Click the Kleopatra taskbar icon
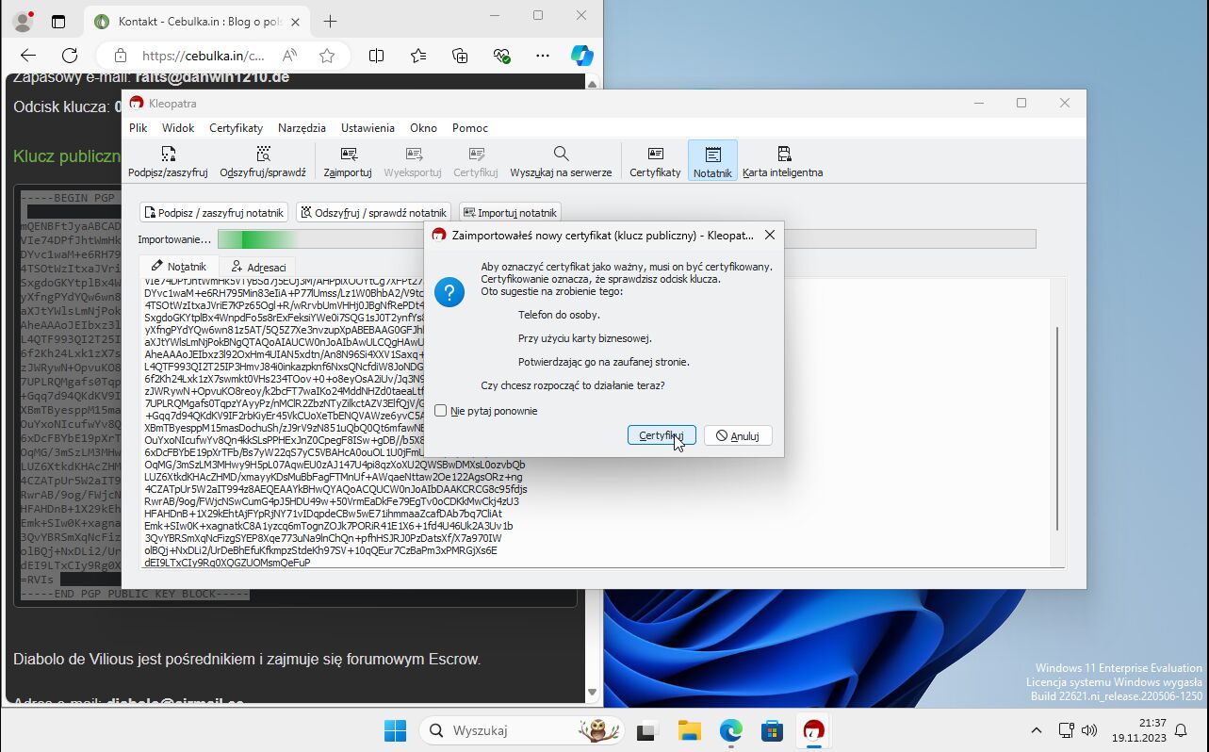Viewport: 1209px width, 752px height. click(812, 730)
